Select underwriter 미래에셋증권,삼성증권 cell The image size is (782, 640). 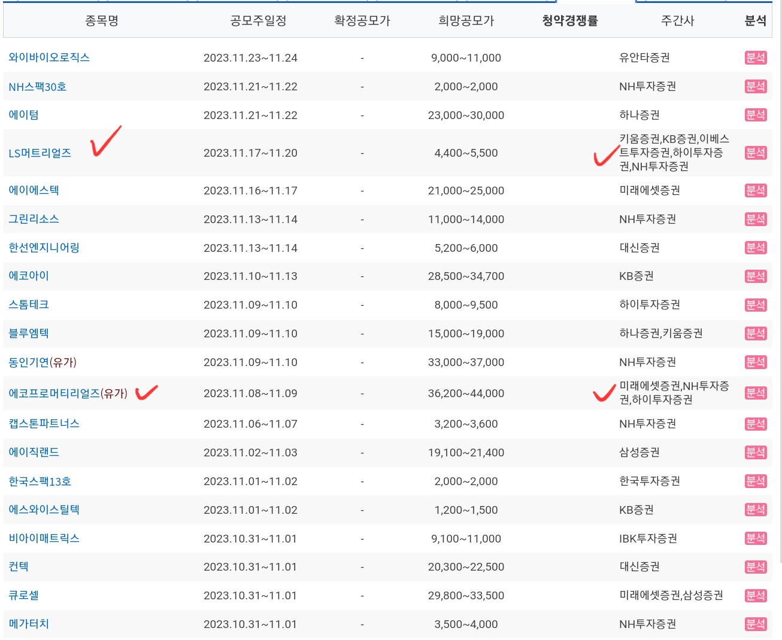[x=671, y=595]
